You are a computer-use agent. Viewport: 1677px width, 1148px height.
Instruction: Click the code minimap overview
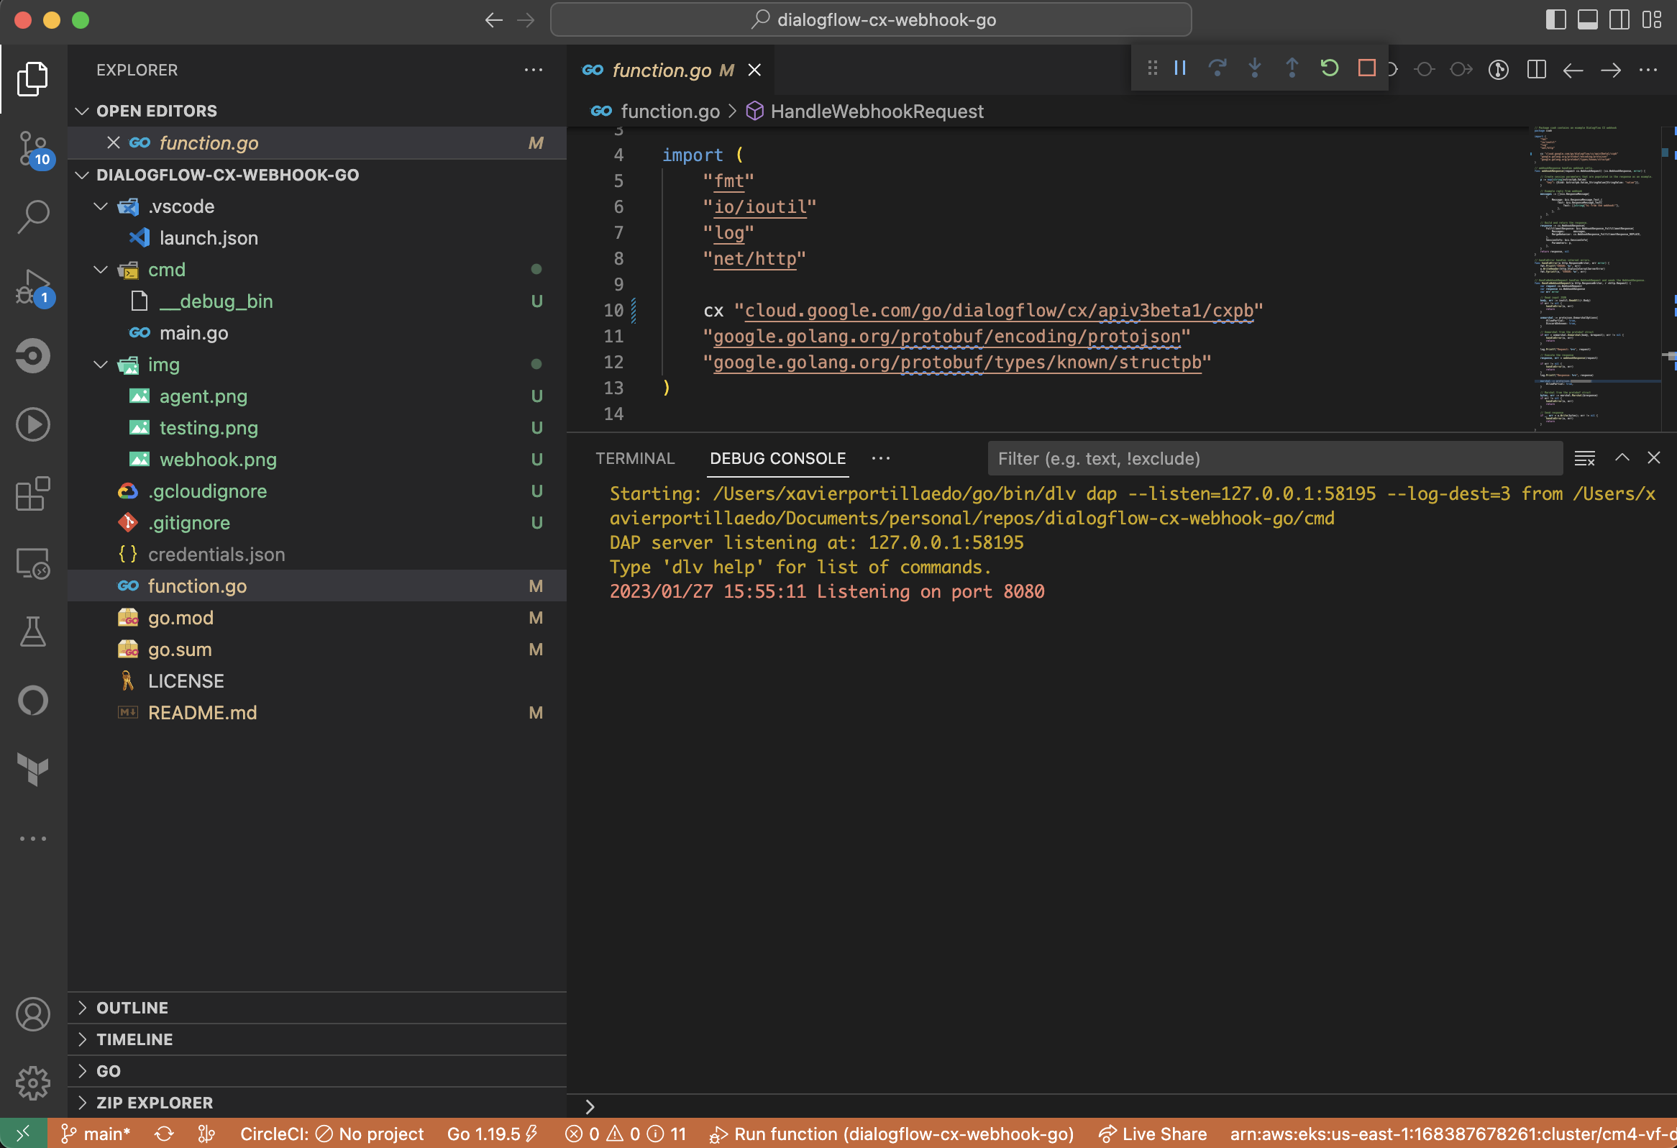1595,278
